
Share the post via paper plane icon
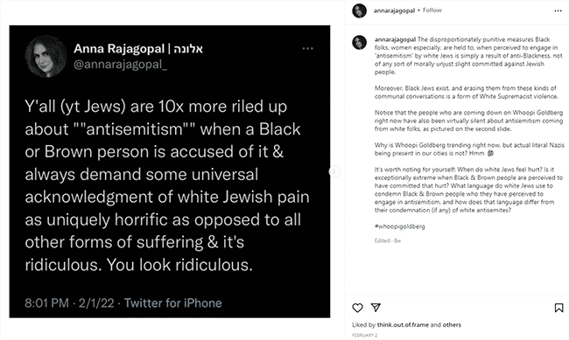(376, 308)
